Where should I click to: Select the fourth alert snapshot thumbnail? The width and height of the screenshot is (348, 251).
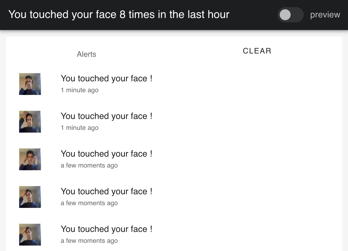click(x=30, y=197)
